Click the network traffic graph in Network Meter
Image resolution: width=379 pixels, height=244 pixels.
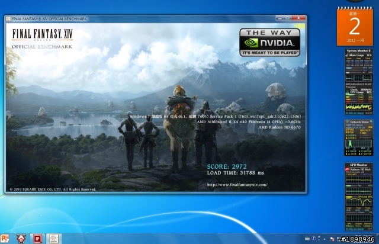coord(358,143)
